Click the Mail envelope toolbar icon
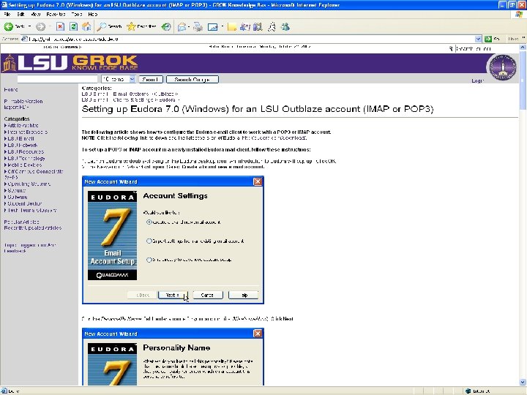 point(182,26)
